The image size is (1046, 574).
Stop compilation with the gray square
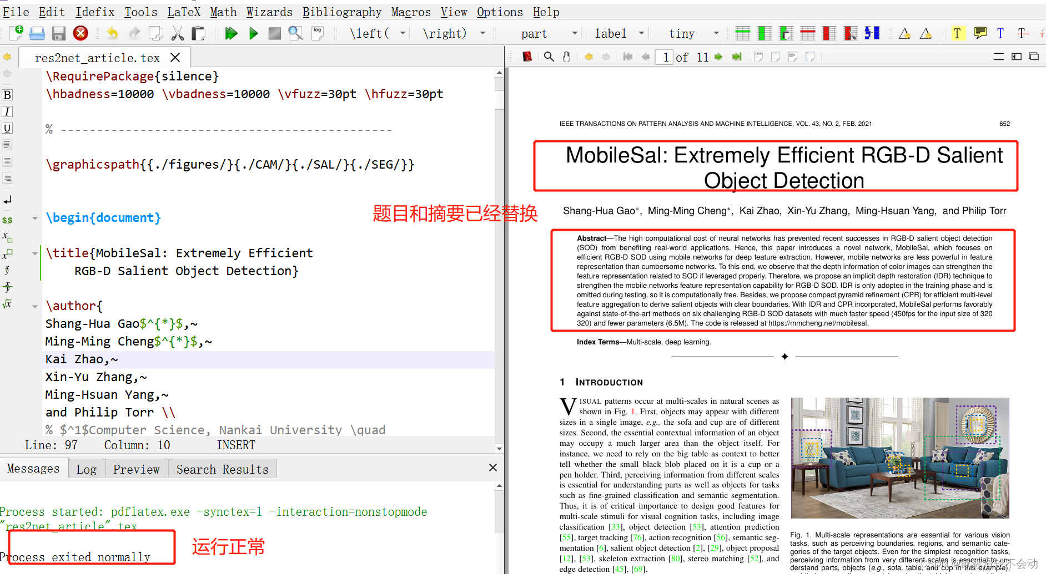coord(274,34)
